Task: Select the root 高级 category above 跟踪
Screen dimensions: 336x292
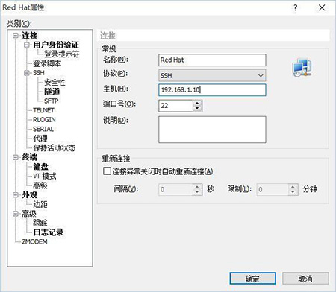Action: [29, 214]
